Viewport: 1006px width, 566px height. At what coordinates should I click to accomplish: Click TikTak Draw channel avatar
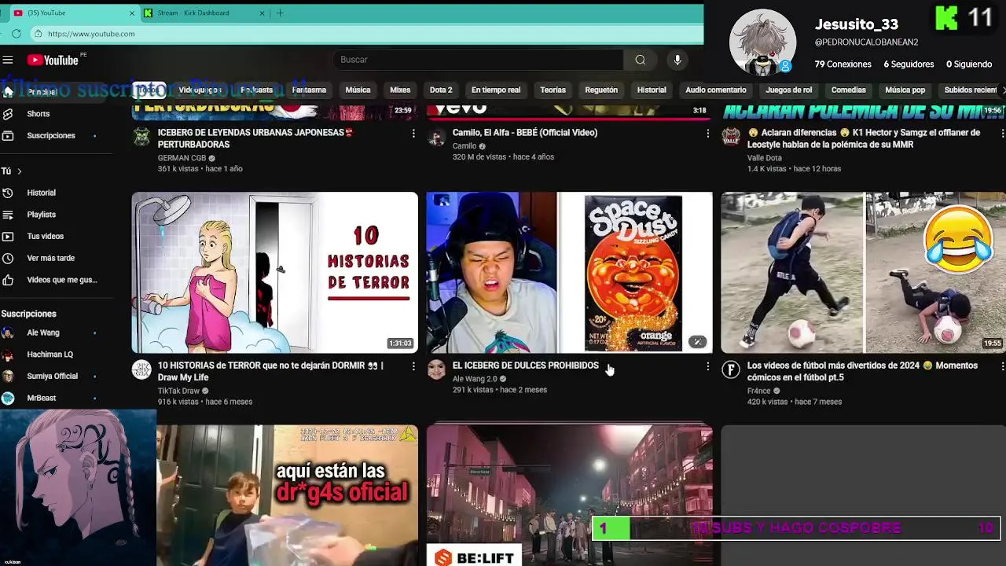141,370
